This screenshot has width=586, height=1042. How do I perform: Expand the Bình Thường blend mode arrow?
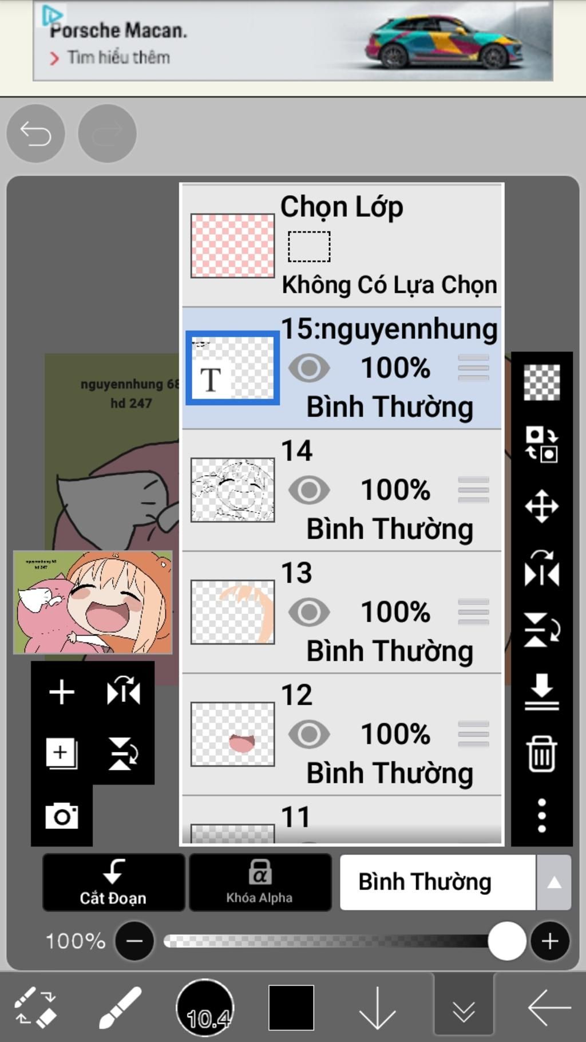[553, 882]
